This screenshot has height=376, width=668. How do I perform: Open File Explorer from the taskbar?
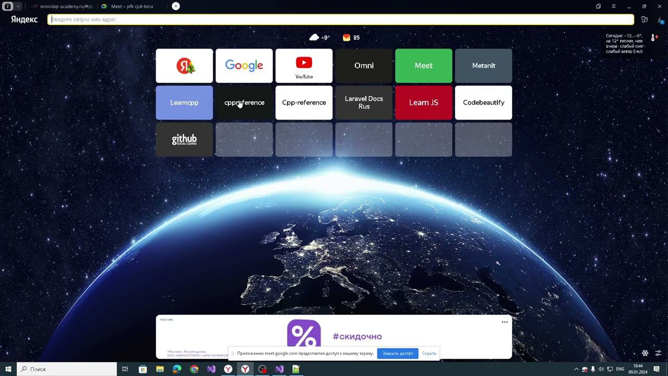(160, 369)
